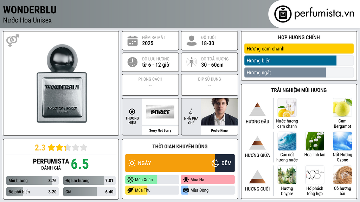Click the Mùa Thu leaf icon
Viewport: 360px width, 202px height.
pyautogui.click(x=130, y=190)
